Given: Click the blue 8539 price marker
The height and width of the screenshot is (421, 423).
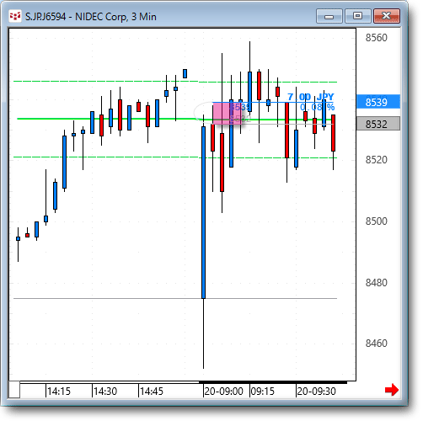Looking at the screenshot, I should coord(378,102).
